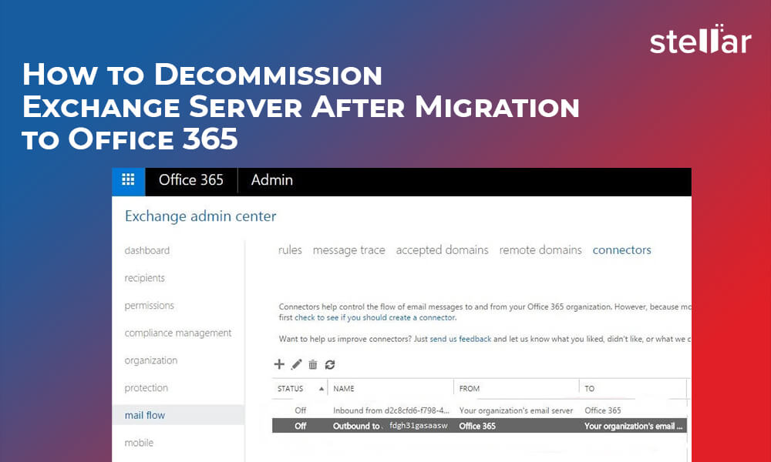Viewport: 771px width, 462px height.
Task: Go to accepted domains tab
Action: pos(442,250)
